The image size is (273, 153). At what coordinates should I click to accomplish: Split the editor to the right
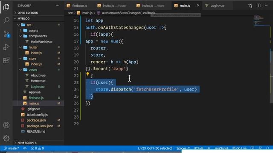[258, 6]
